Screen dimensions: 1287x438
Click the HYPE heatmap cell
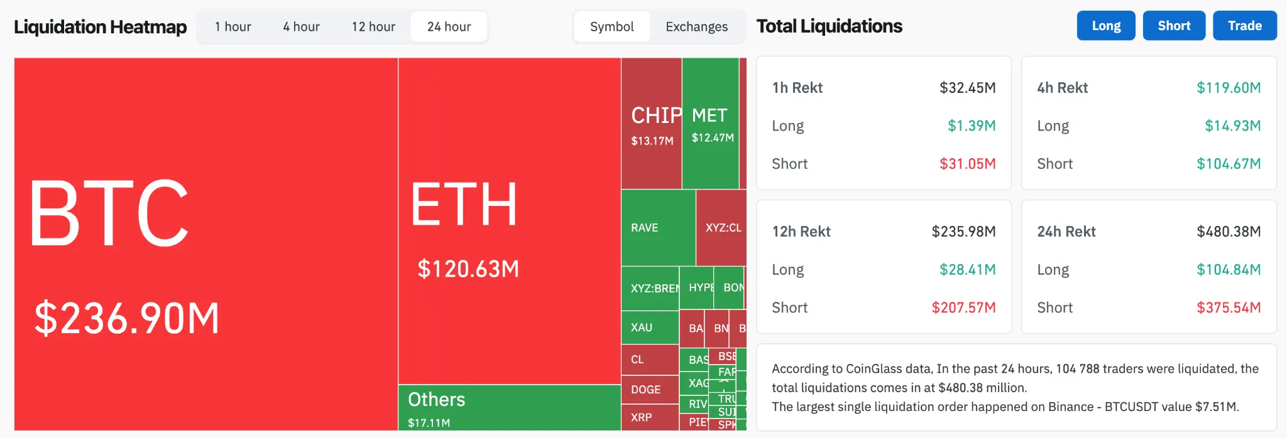coord(698,288)
